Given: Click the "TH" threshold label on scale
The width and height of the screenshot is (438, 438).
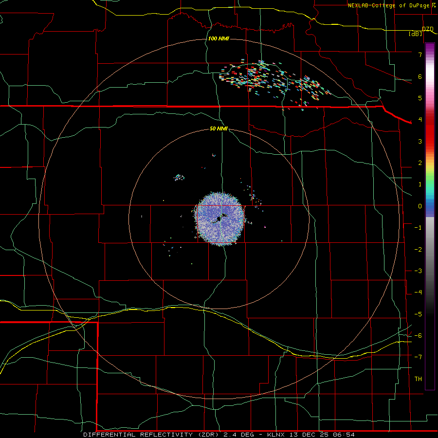Looking at the screenshot, I should [418, 379].
